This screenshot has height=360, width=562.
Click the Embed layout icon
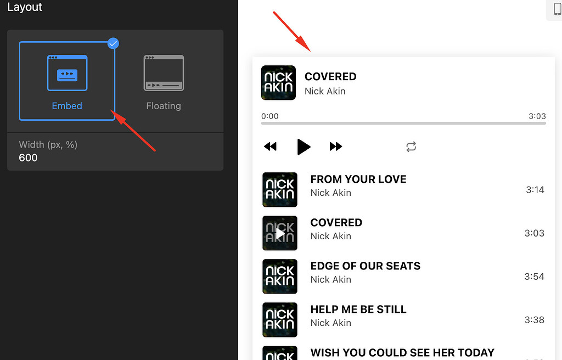(x=67, y=72)
